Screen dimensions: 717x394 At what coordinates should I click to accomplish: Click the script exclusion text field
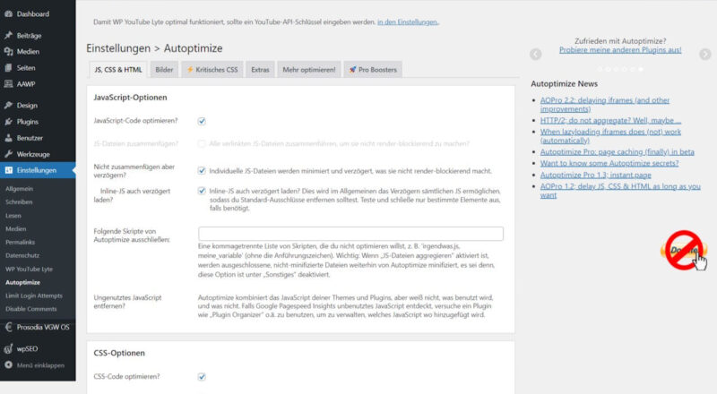(350, 234)
